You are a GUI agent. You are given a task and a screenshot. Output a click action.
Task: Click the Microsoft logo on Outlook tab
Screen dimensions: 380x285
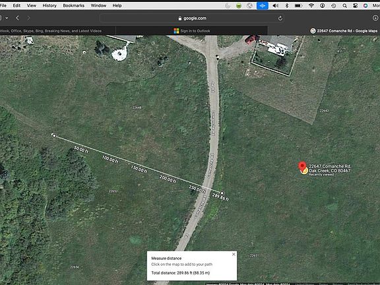(x=176, y=31)
